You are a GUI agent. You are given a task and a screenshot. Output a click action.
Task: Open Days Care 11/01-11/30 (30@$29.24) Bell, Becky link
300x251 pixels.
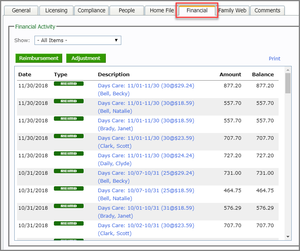[146, 89]
